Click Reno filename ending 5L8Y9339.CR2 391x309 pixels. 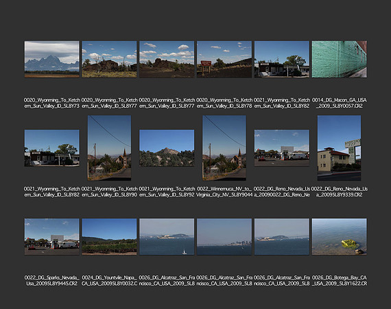coord(340,192)
